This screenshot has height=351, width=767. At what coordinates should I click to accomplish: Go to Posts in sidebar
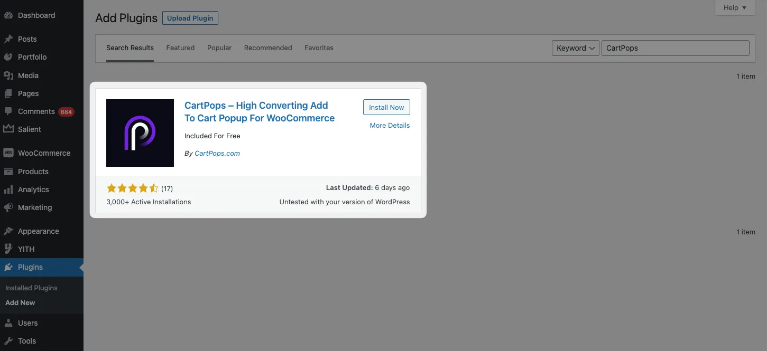point(42,39)
